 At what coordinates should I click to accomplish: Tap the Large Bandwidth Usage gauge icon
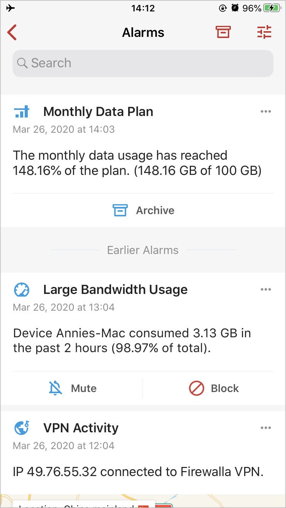pos(21,290)
